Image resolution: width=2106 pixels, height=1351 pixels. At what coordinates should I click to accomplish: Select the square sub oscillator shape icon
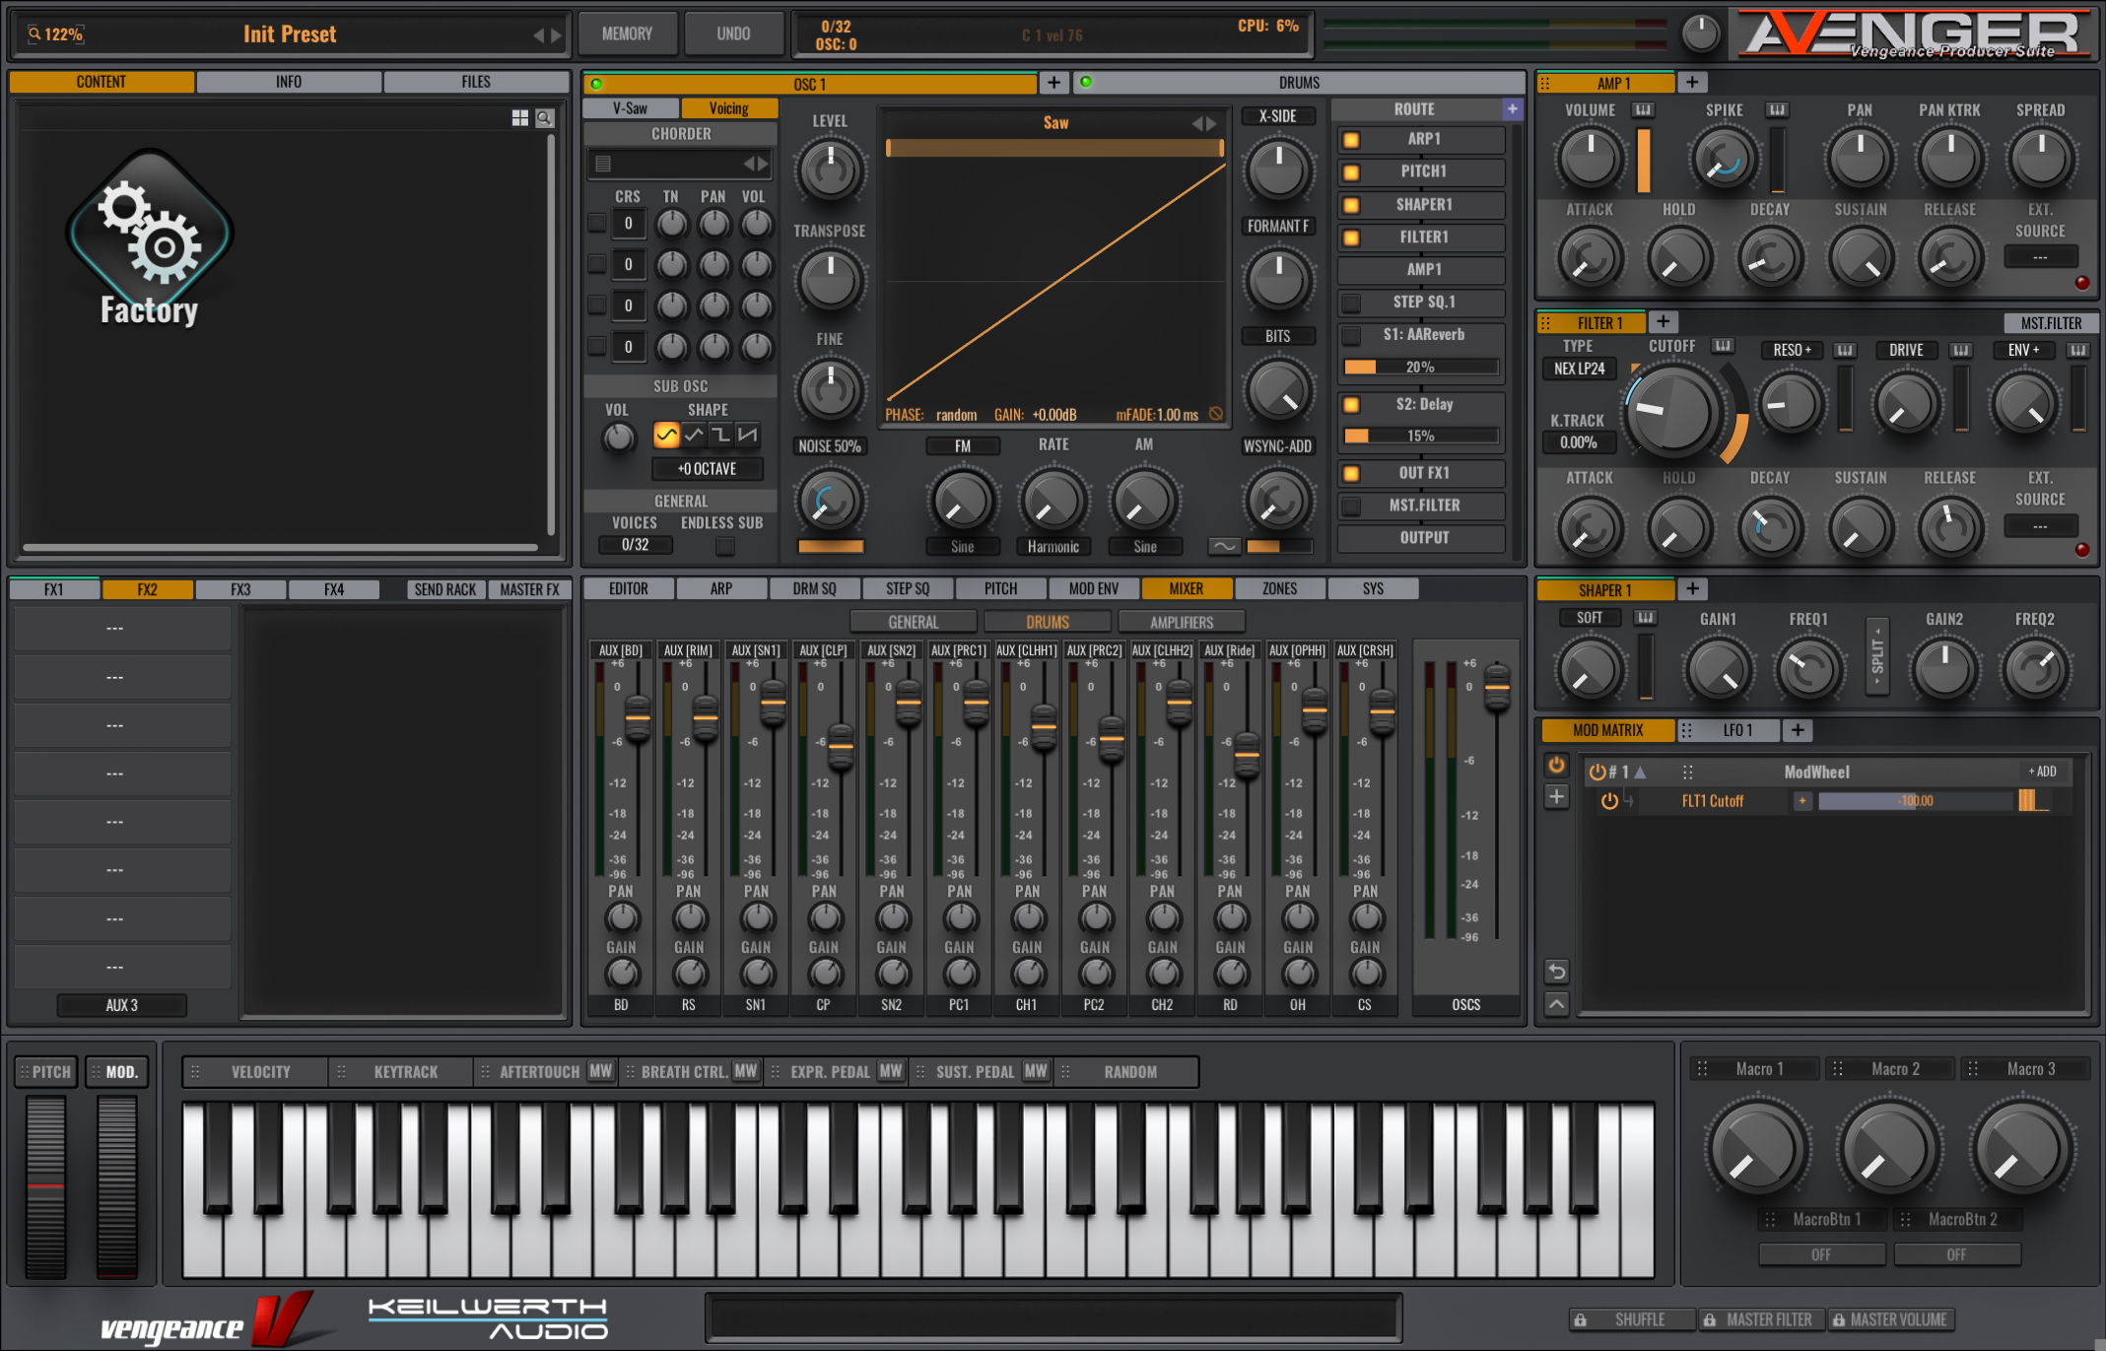[721, 435]
